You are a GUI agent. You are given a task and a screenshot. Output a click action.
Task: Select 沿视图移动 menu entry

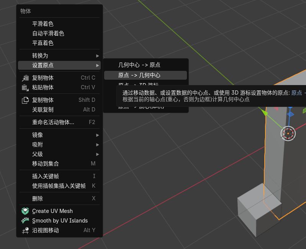click(x=59, y=230)
